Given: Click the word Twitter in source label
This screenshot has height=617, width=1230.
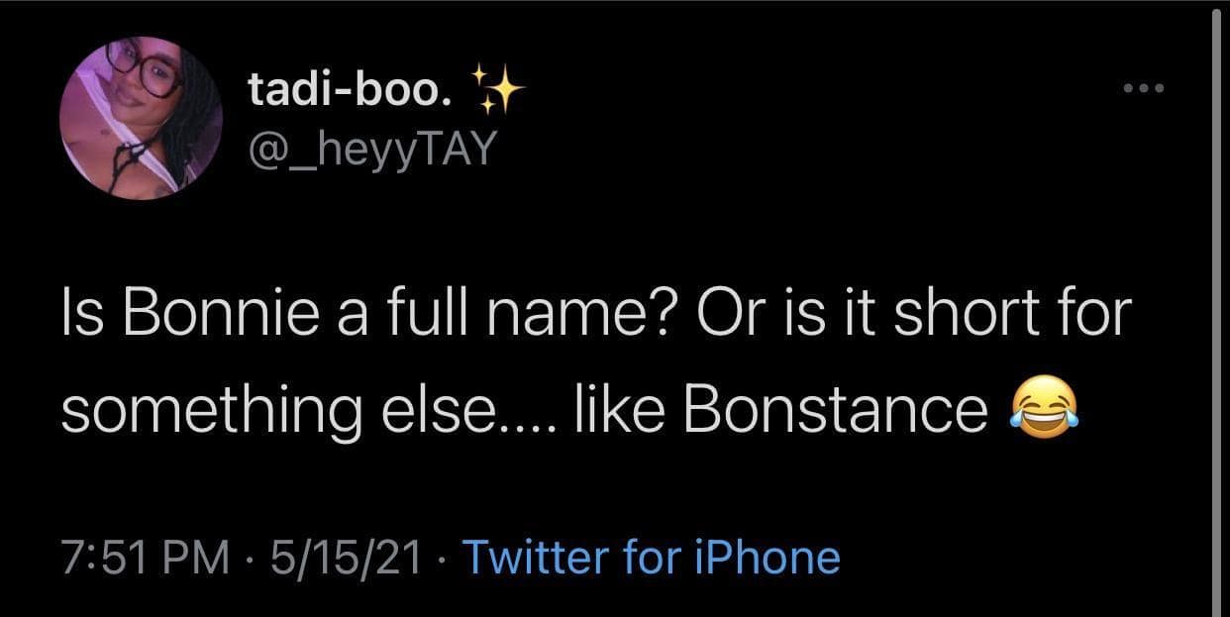Looking at the screenshot, I should (x=534, y=558).
